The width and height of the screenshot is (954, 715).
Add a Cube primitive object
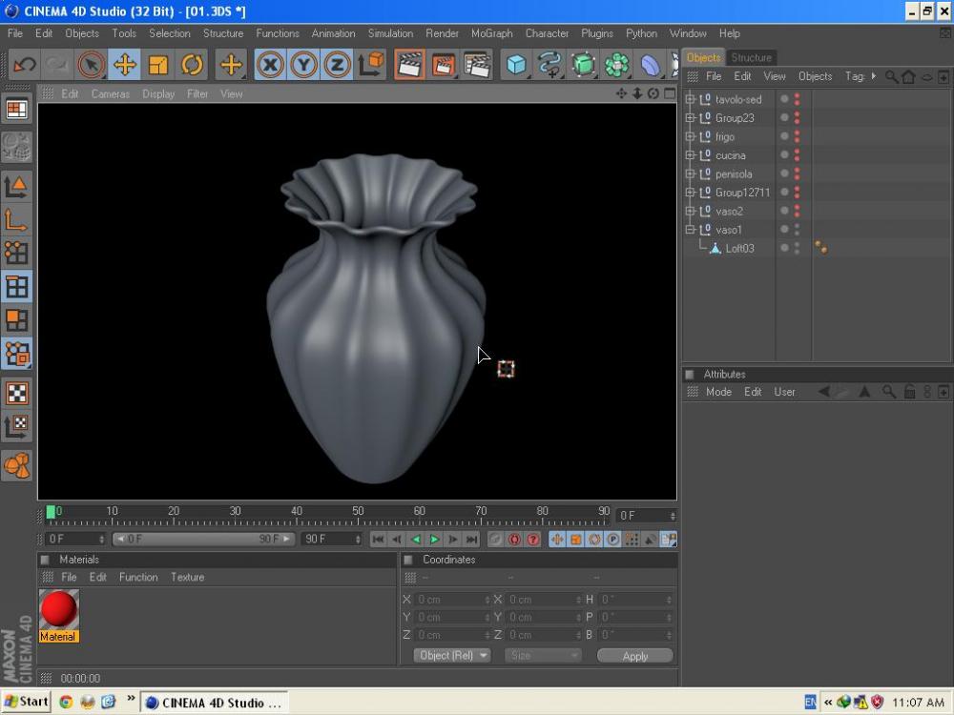(516, 65)
